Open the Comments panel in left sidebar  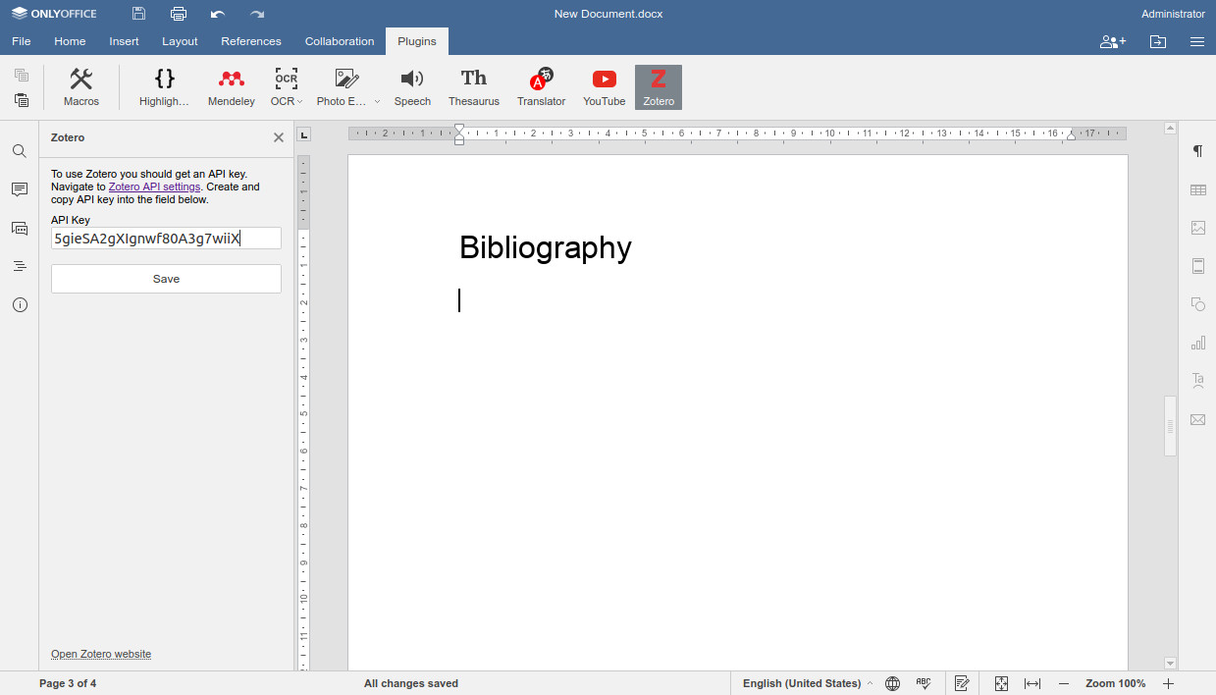(x=20, y=189)
